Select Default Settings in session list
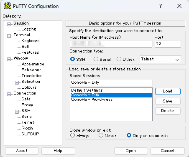Viewport: 189px width, 157px height. (111, 90)
